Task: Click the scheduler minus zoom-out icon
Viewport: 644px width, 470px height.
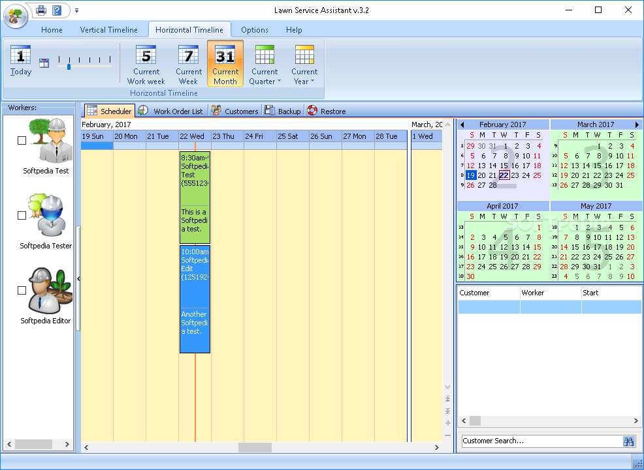Action: tap(447, 435)
